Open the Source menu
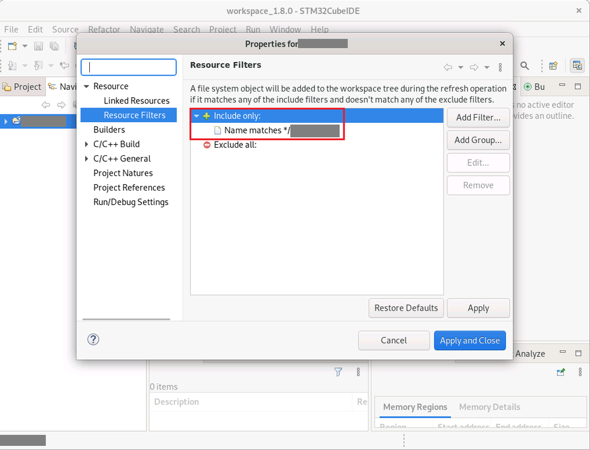 [65, 30]
